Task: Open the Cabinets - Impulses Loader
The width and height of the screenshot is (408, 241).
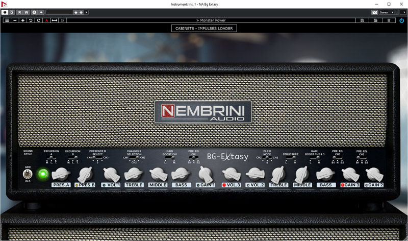Action: point(204,29)
